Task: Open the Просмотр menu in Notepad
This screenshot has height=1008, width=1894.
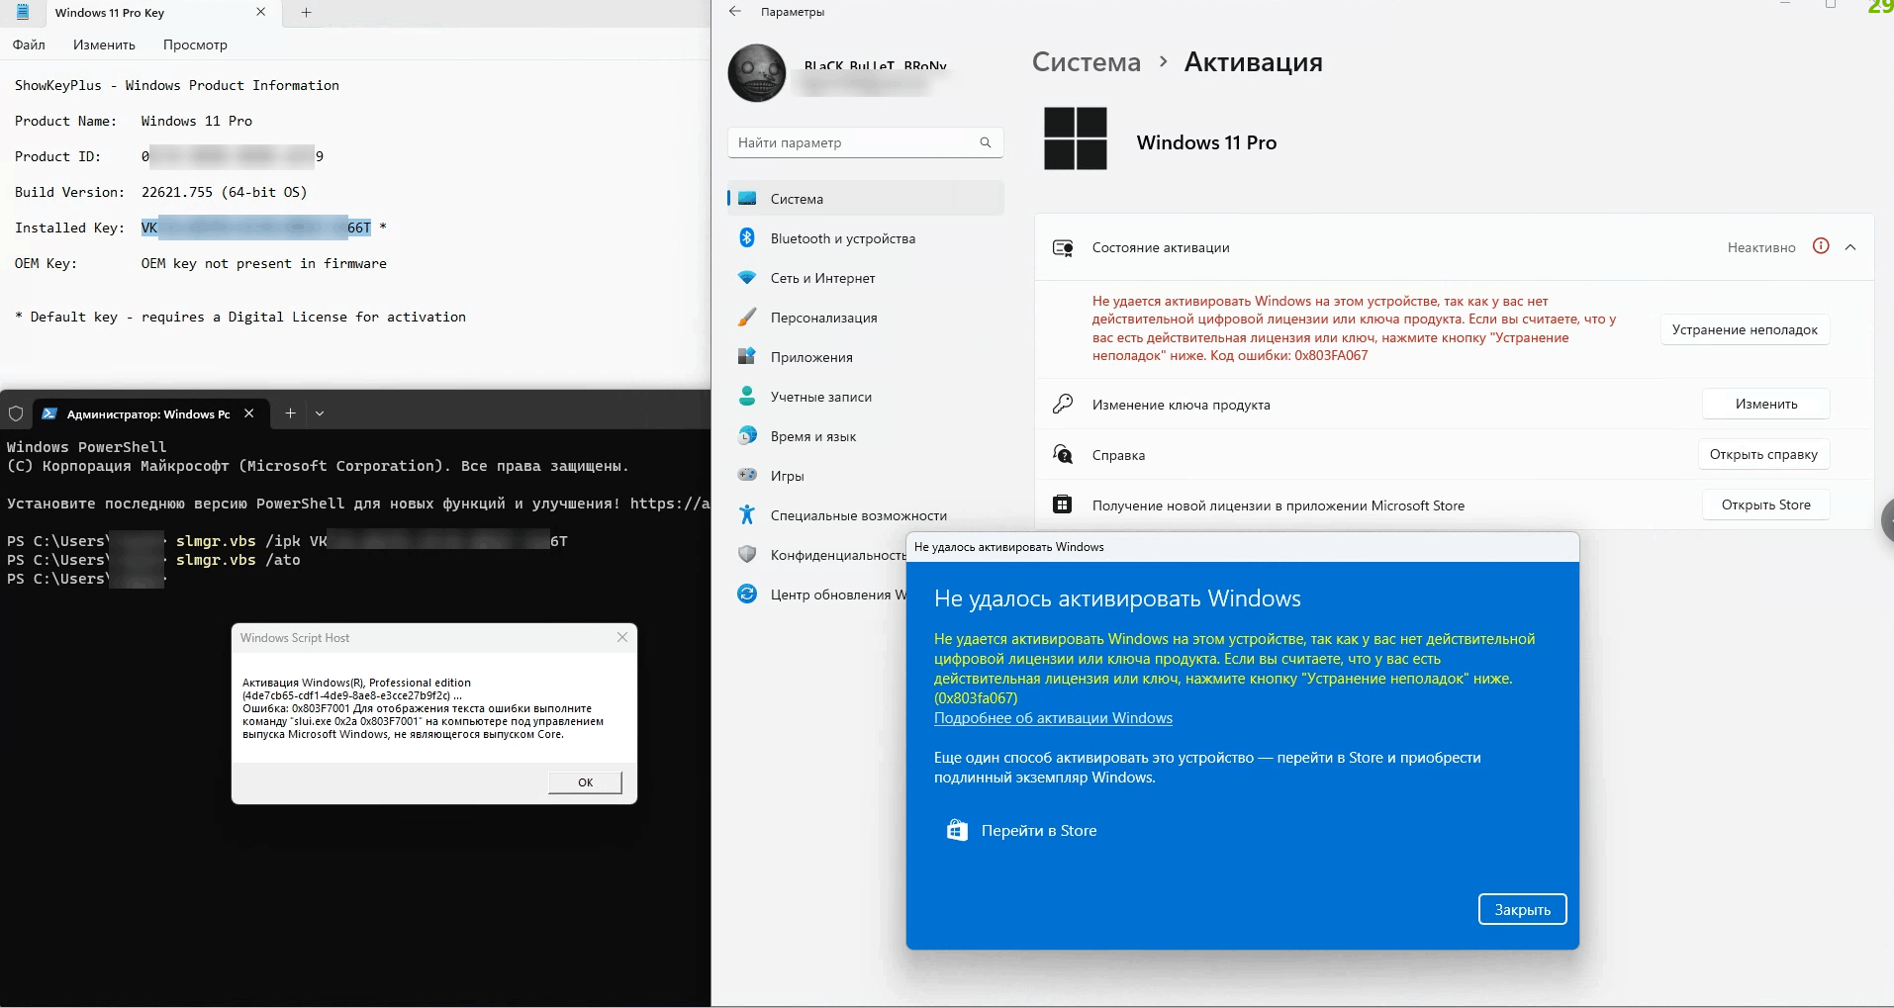Action: point(195,45)
